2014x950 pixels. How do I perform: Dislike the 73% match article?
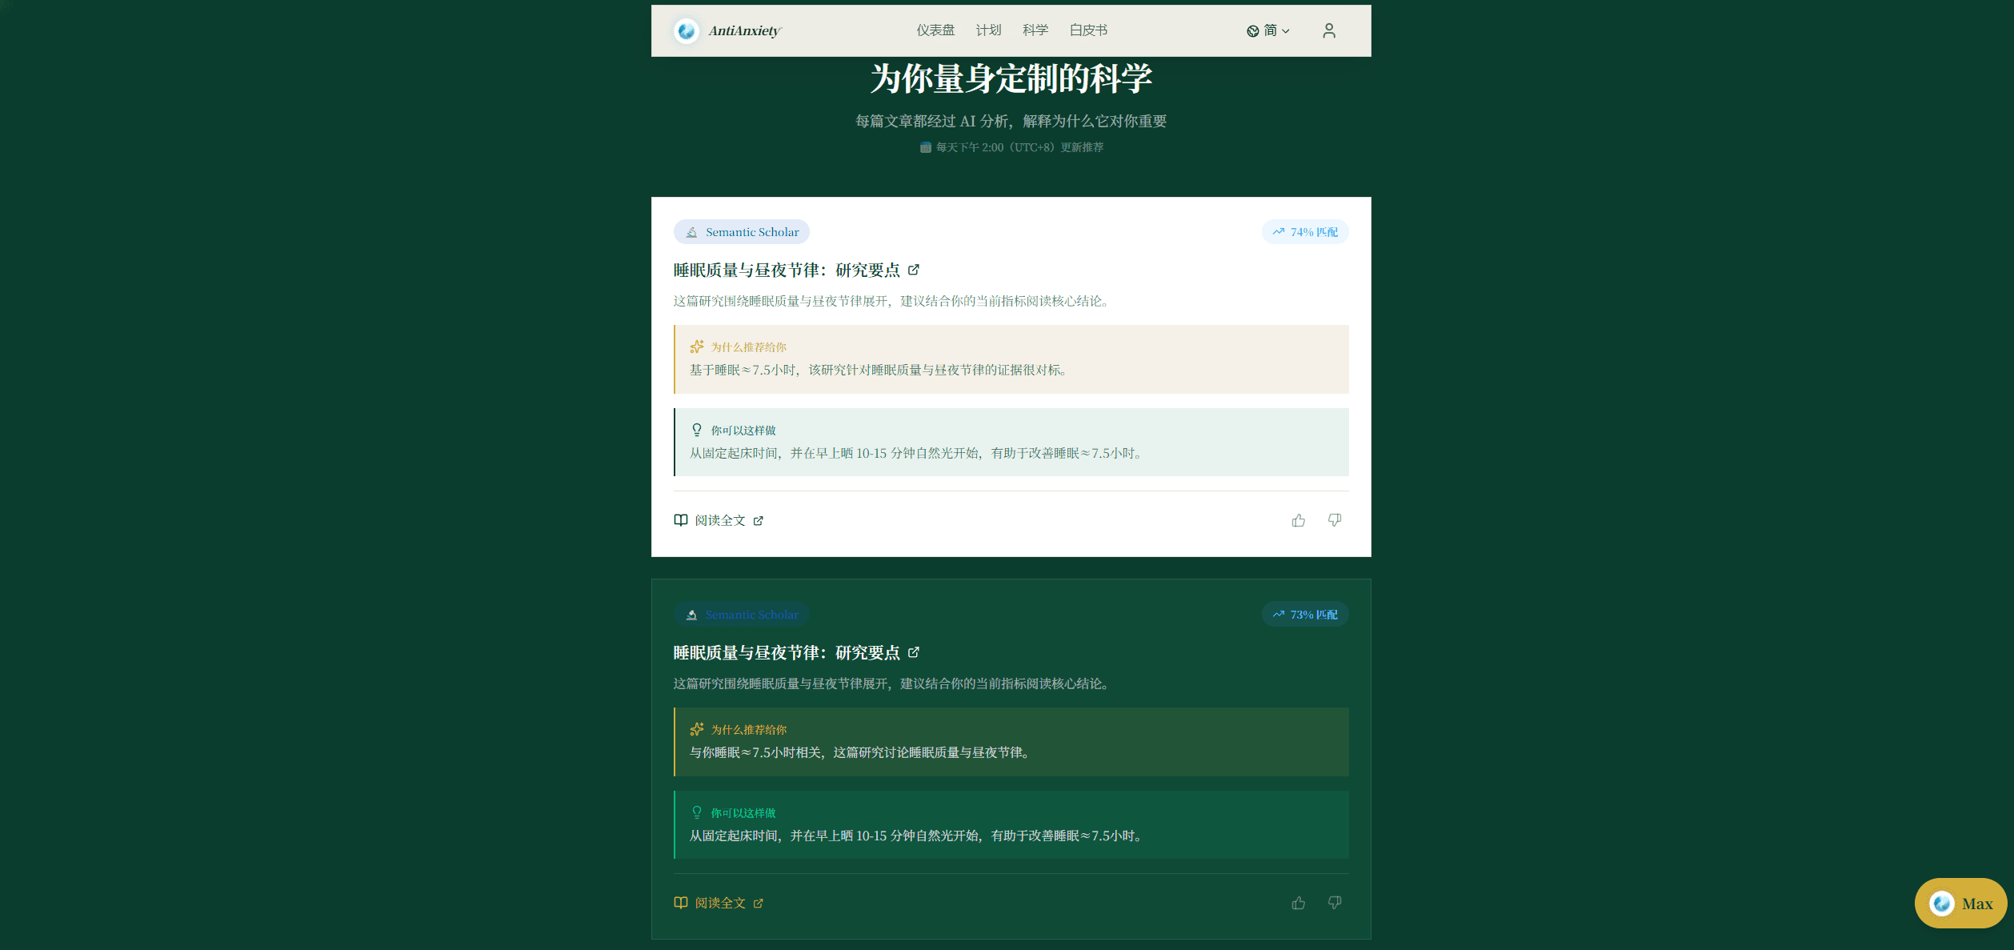[x=1335, y=903]
